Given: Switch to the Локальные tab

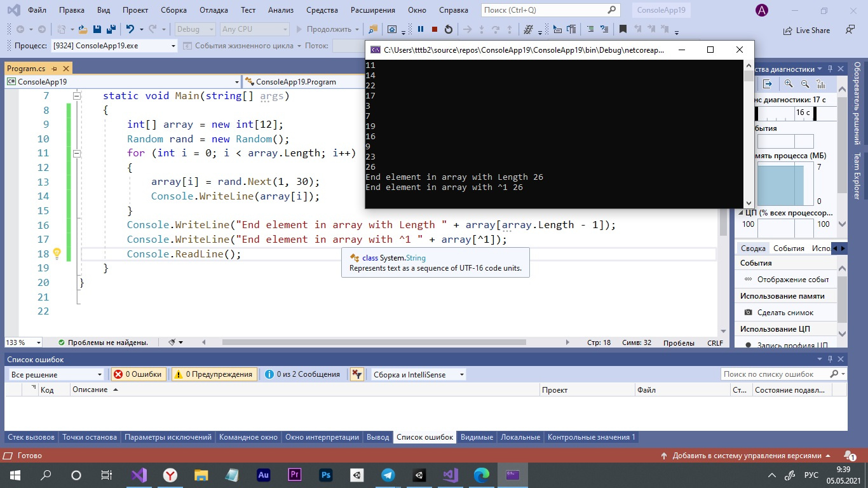Looking at the screenshot, I should tap(520, 437).
